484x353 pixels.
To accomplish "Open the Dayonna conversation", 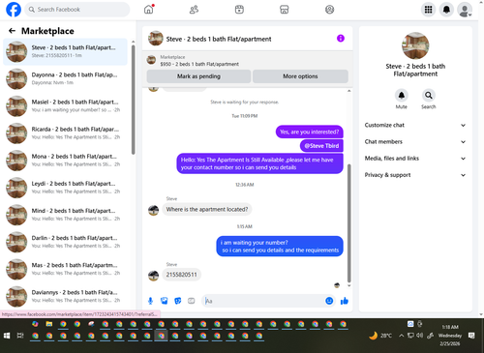I will pos(66,78).
